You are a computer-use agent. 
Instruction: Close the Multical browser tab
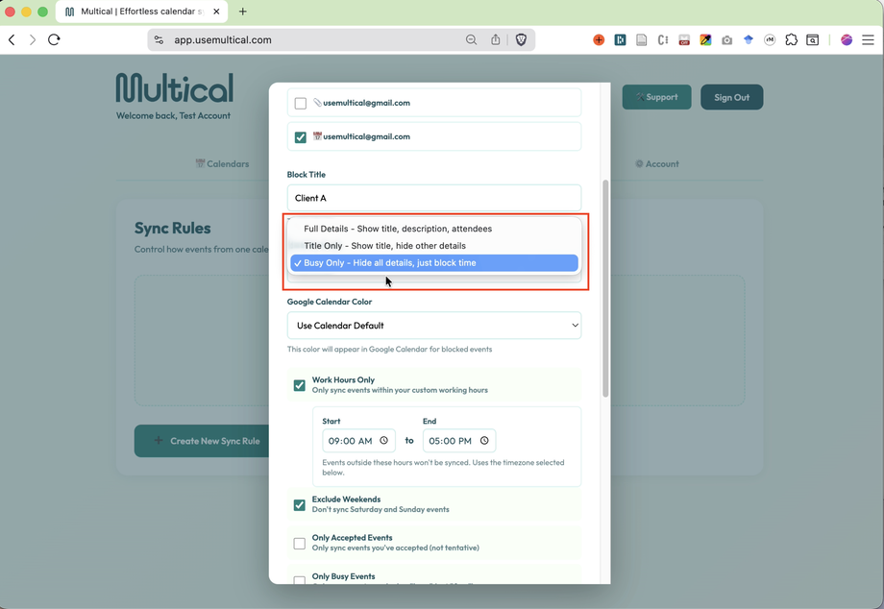[x=216, y=12]
